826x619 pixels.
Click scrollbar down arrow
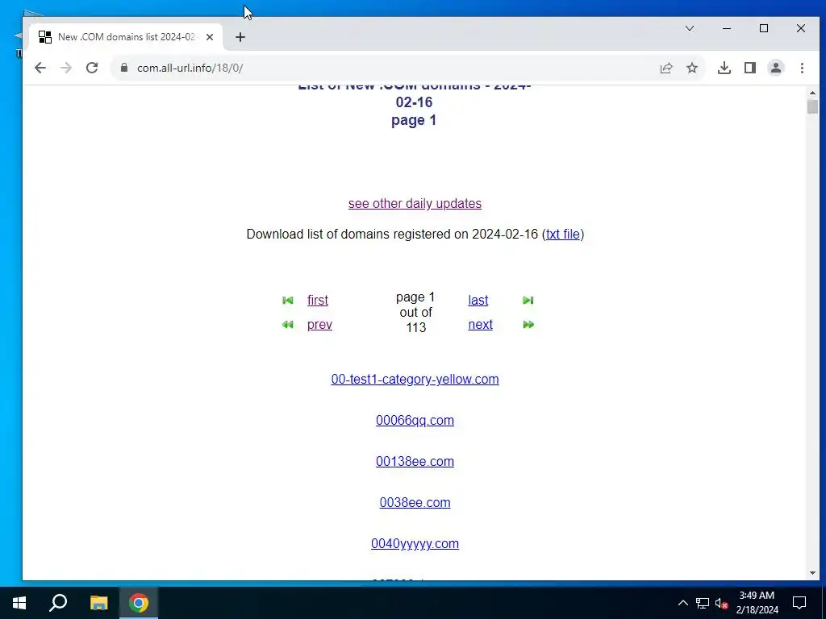pyautogui.click(x=812, y=573)
